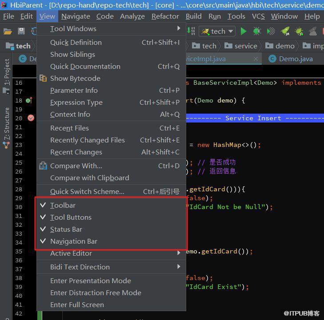Select Enter Full Screen
This screenshot has width=324, height=320.
click(x=112, y=304)
